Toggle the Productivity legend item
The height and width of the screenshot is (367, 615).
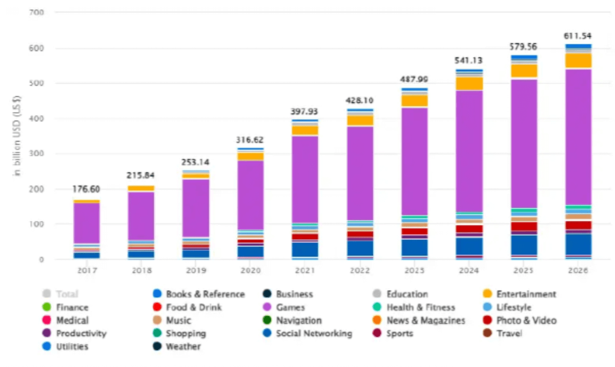point(80,334)
